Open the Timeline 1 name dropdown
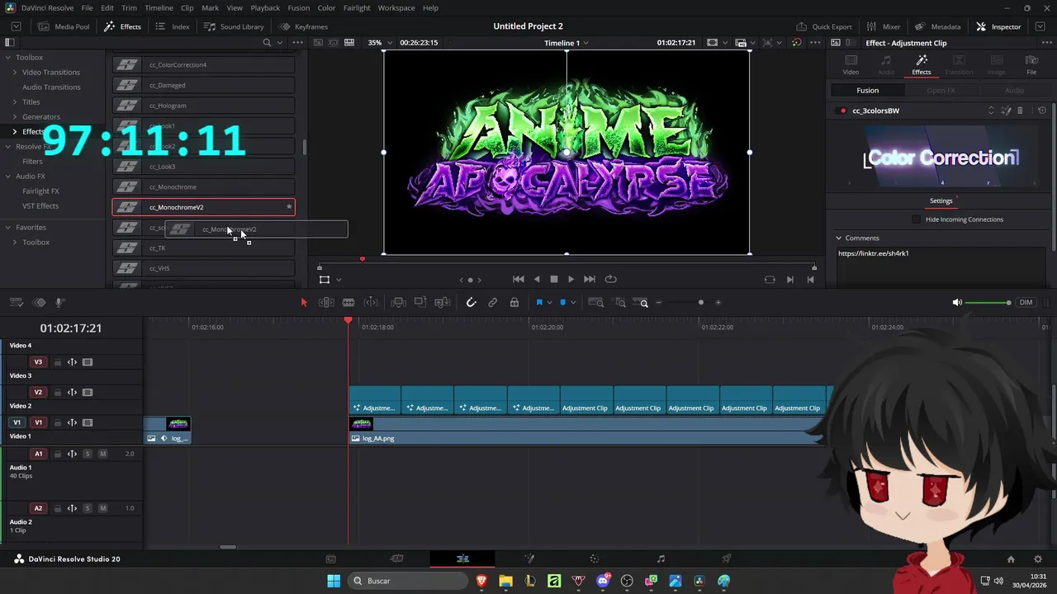Screen dimensions: 1057x594 pos(566,43)
